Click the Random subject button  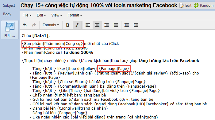pyautogui.click(x=204, y=5)
